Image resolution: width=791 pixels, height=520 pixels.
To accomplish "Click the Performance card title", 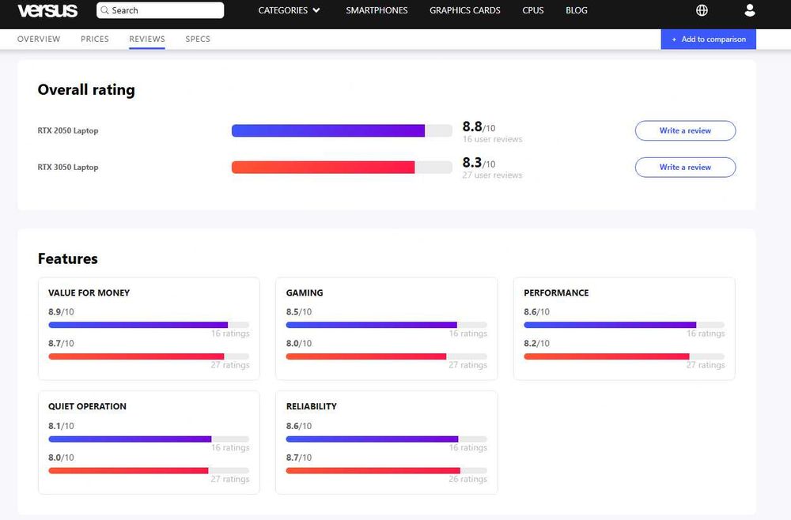I will [x=556, y=292].
